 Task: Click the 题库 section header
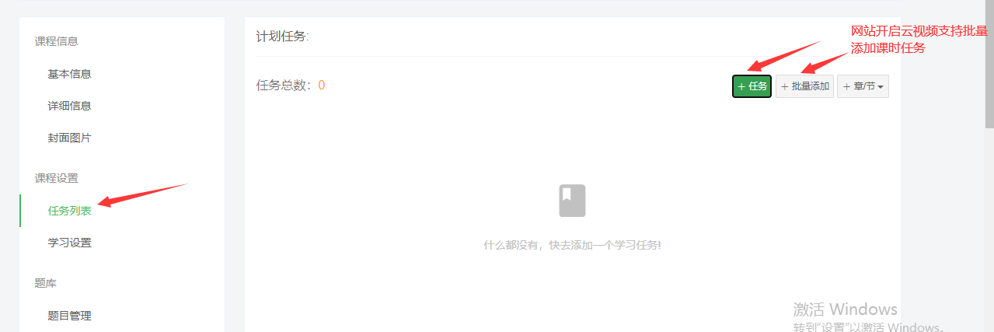pos(45,283)
